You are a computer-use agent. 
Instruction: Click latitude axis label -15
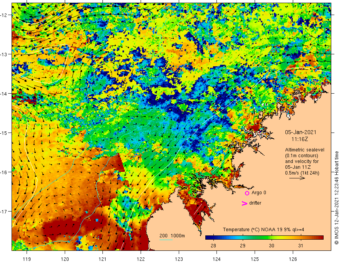point(4,133)
